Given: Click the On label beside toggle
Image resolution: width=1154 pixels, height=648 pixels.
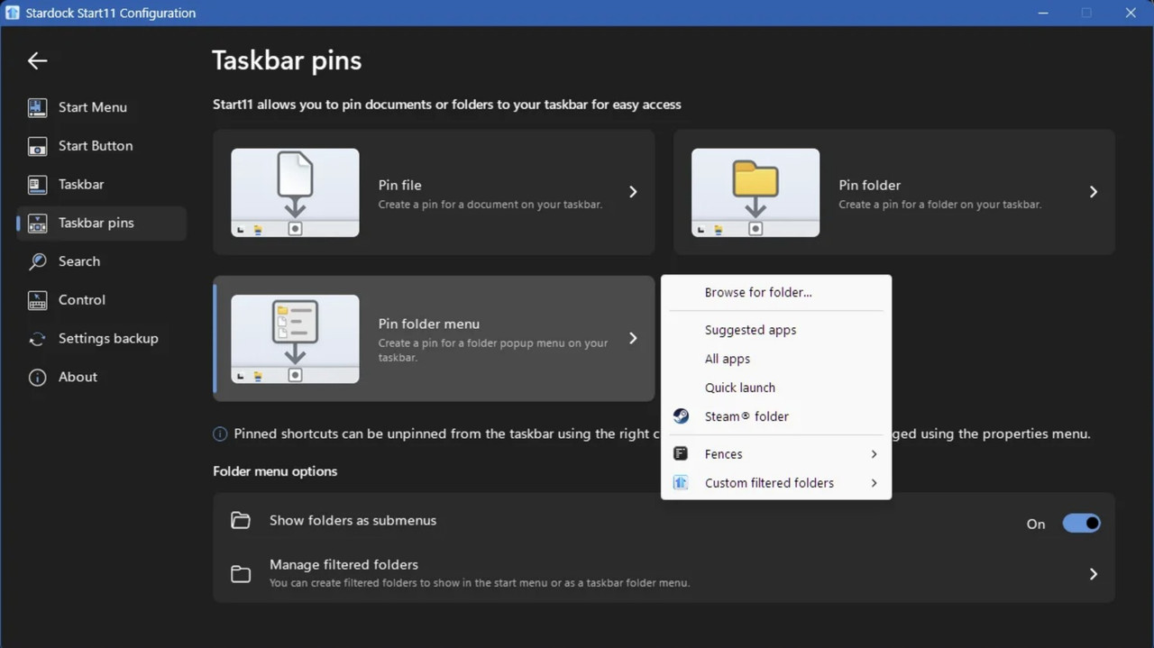Looking at the screenshot, I should coord(1036,524).
